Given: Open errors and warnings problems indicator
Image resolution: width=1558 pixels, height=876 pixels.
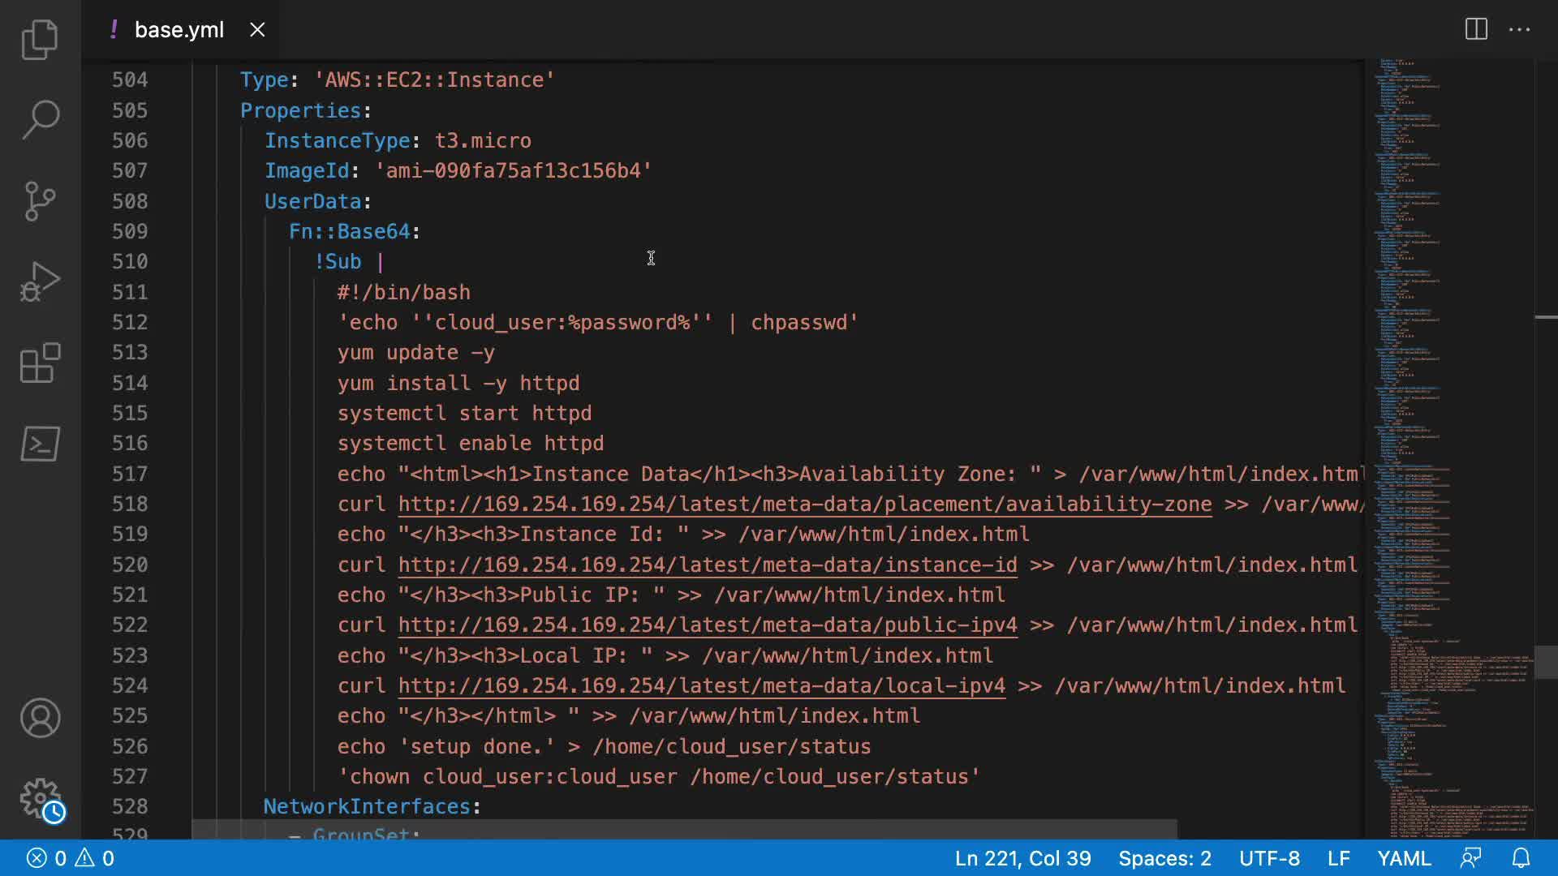Looking at the screenshot, I should pyautogui.click(x=71, y=858).
